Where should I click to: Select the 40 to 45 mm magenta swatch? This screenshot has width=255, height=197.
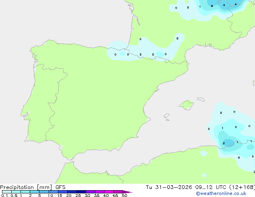109,192
